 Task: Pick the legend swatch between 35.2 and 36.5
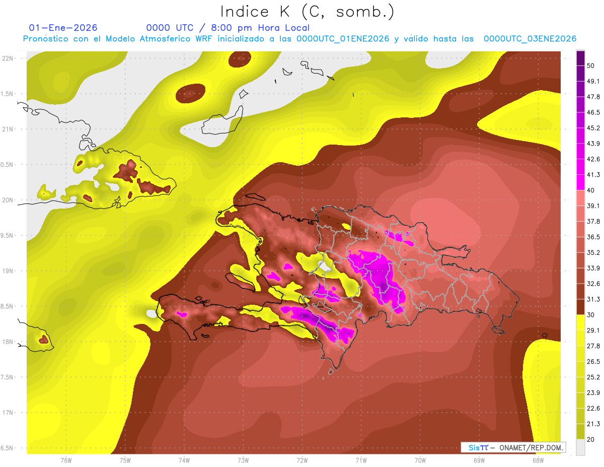tap(580, 245)
